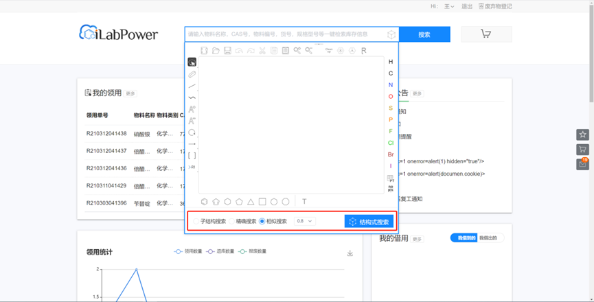Select the brackets S-group tool
Image resolution: width=594 pixels, height=302 pixels.
click(x=192, y=156)
